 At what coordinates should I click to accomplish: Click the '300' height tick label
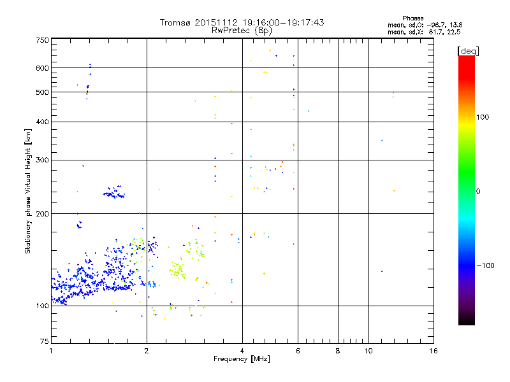coord(42,160)
